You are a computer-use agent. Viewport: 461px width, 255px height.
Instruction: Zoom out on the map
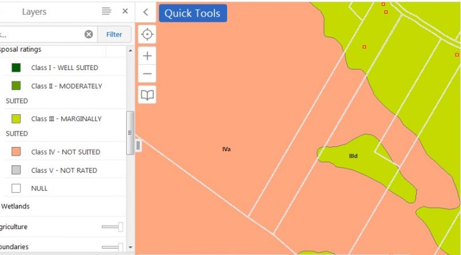click(x=147, y=74)
